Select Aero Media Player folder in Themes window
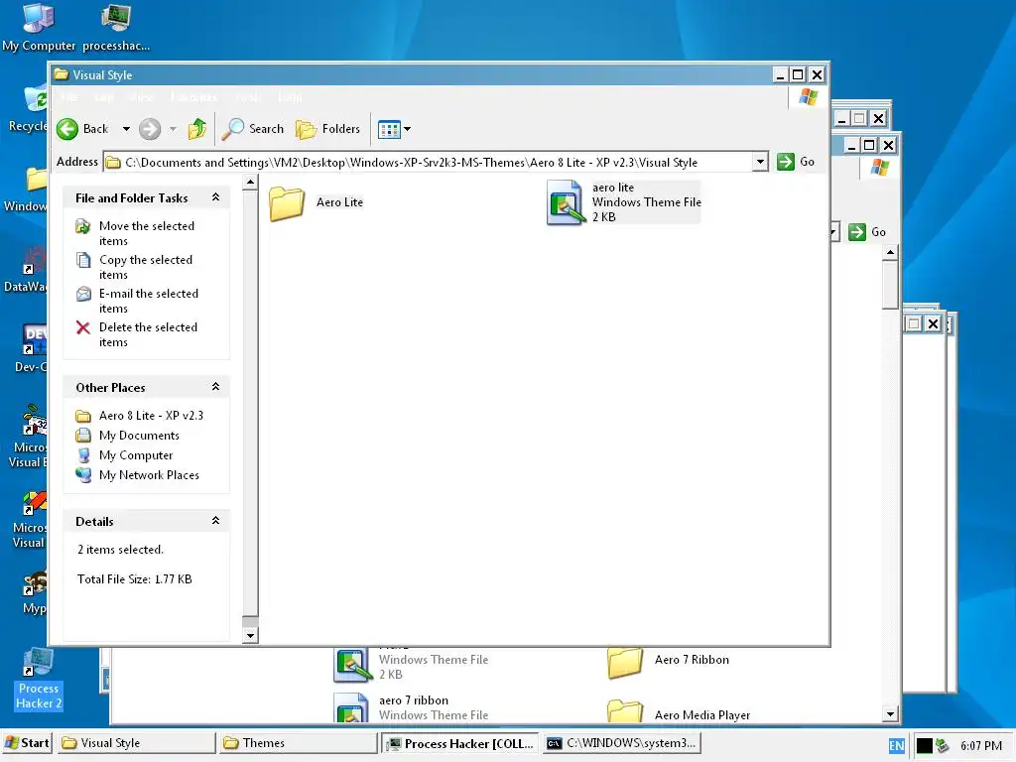Image resolution: width=1016 pixels, height=762 pixels. click(x=625, y=711)
